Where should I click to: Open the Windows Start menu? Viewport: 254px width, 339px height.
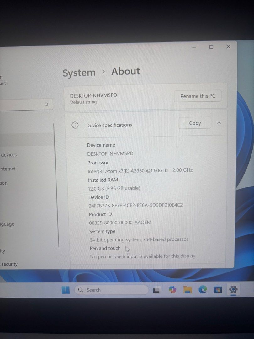click(x=66, y=290)
